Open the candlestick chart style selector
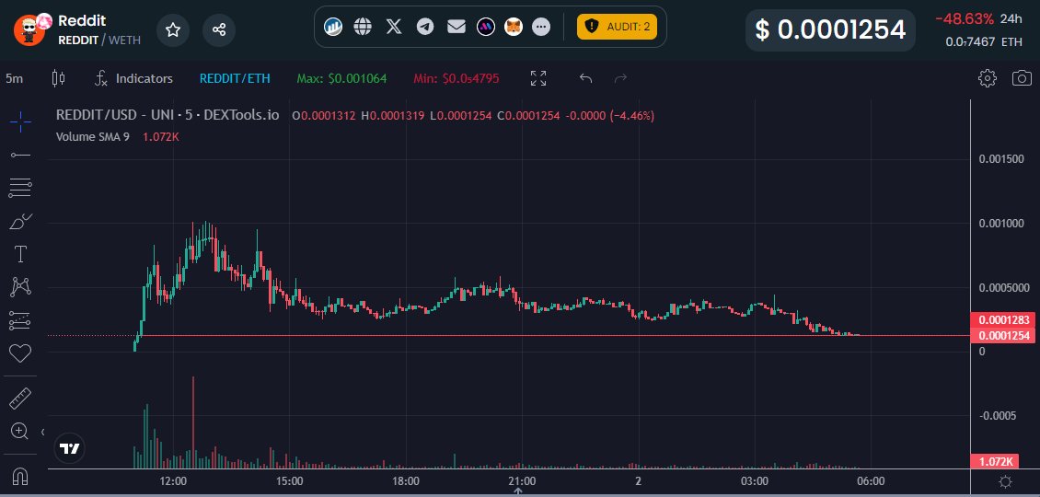 tap(58, 79)
